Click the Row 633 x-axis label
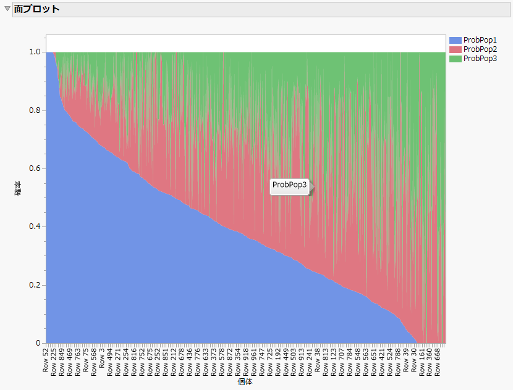513x390 pixels. pyautogui.click(x=205, y=362)
